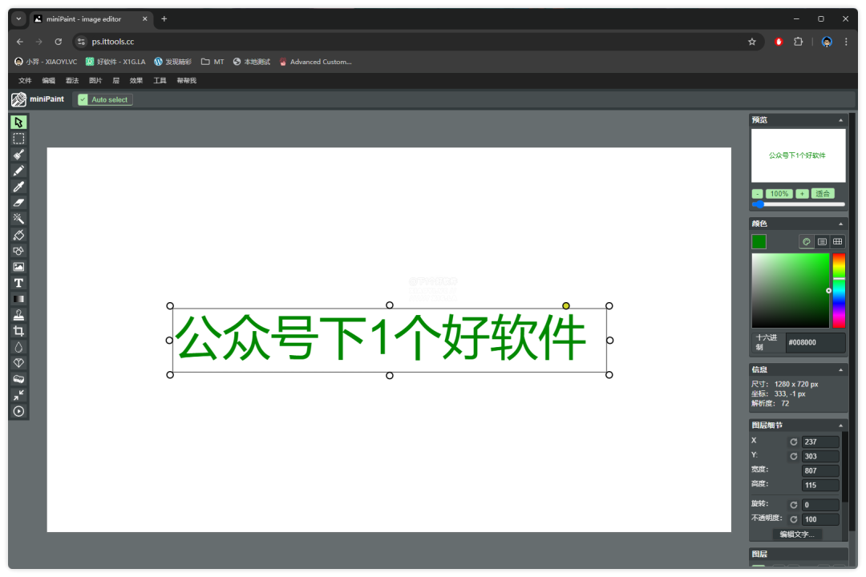
Task: Reset the Y position value
Action: pos(794,456)
